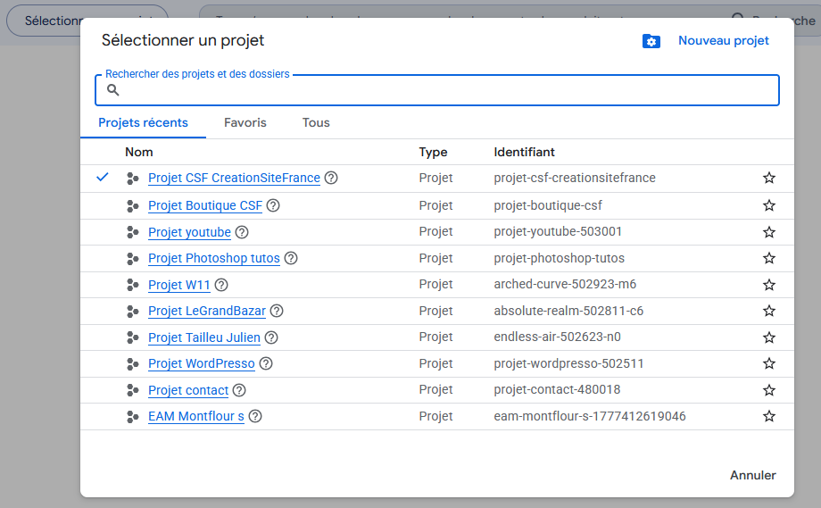Viewport: 821px width, 508px height.
Task: Click identifier eam-montflour-s-1777412619046
Action: (590, 416)
